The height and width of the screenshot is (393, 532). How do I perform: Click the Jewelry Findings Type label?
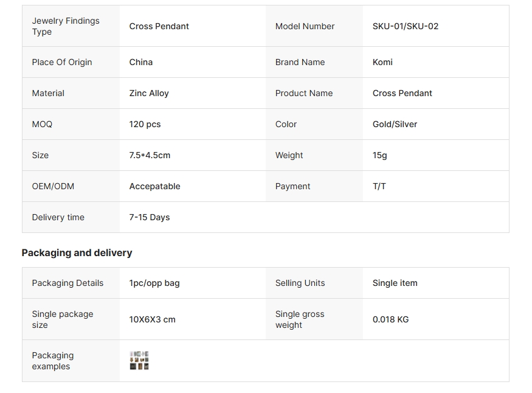pyautogui.click(x=66, y=26)
